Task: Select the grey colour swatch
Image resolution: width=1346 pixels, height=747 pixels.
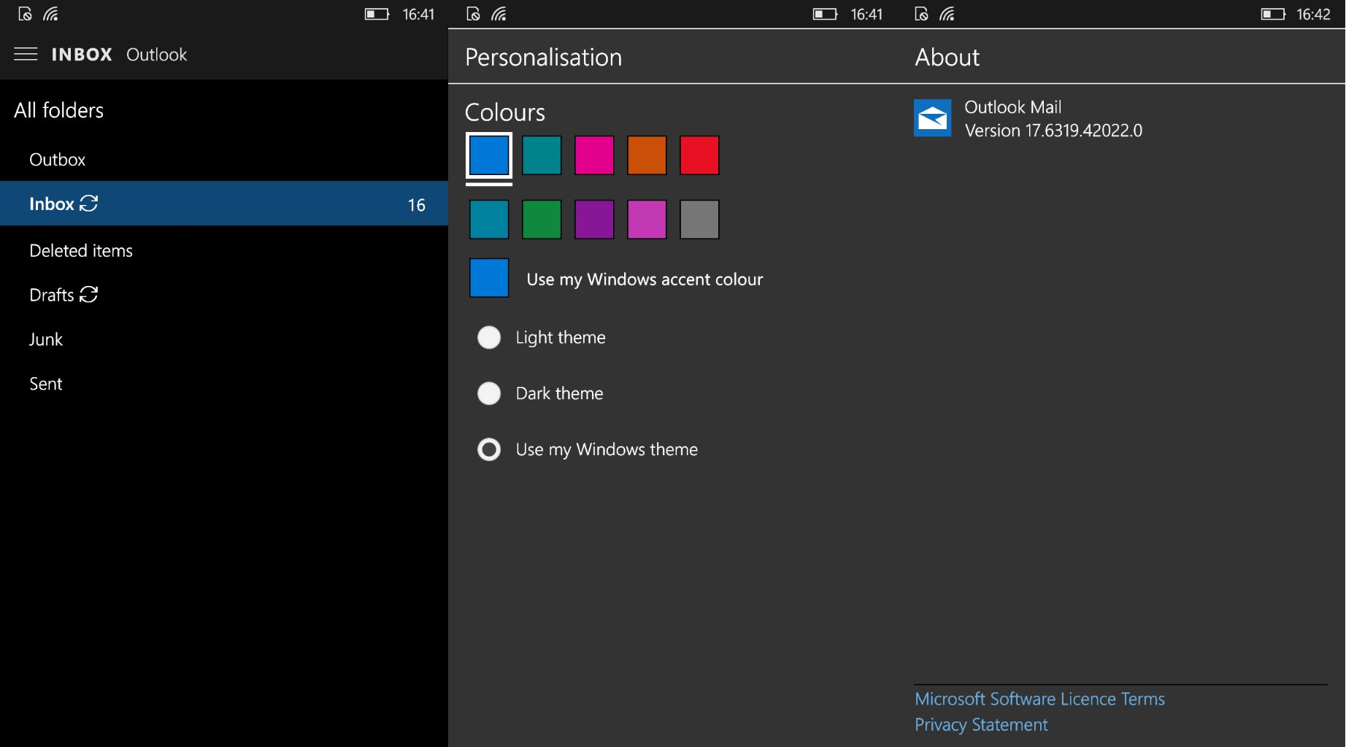Action: point(699,220)
